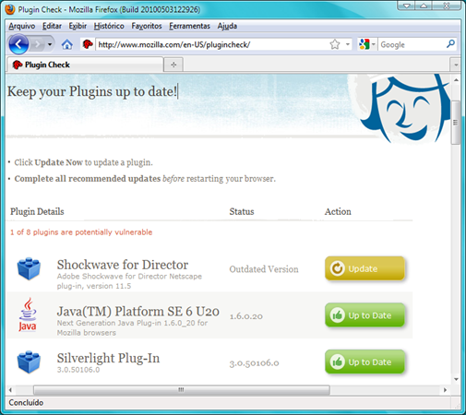Click the Java(TM) Platform SE 6 U20 title

[137, 312]
